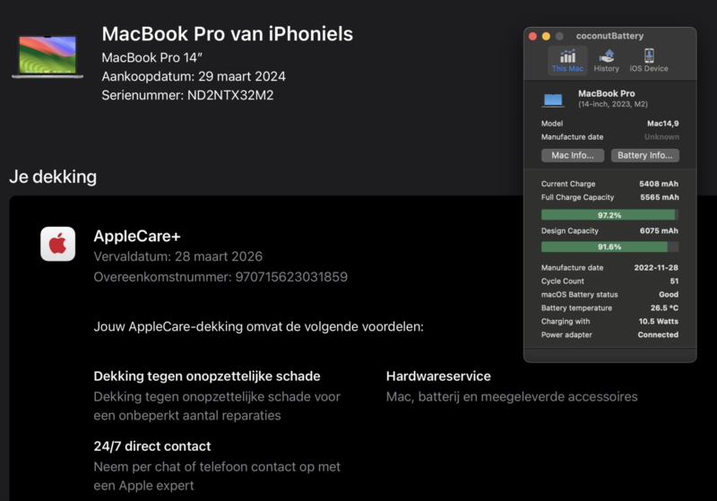This screenshot has height=501, width=717.
Task: Click the Current Charge value 5408 mAh
Action: (x=659, y=184)
